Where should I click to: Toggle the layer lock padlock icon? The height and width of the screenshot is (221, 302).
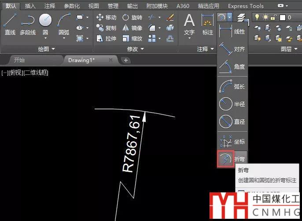coord(273,17)
